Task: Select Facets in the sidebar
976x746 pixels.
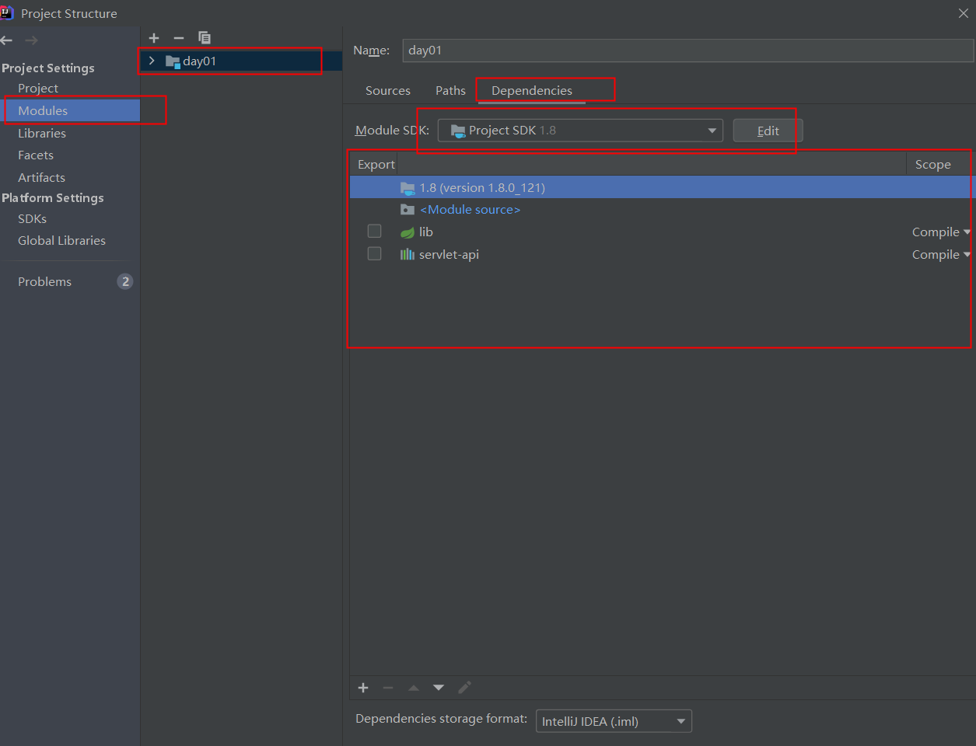Action: (36, 155)
